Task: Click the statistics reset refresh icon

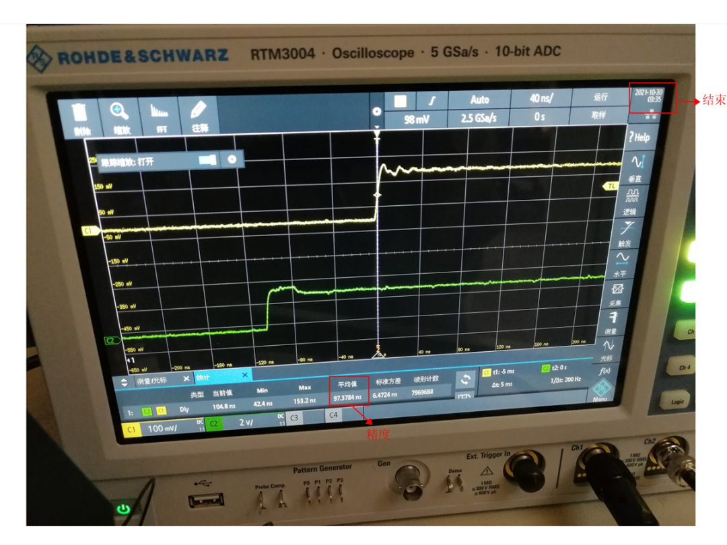Action: (465, 379)
